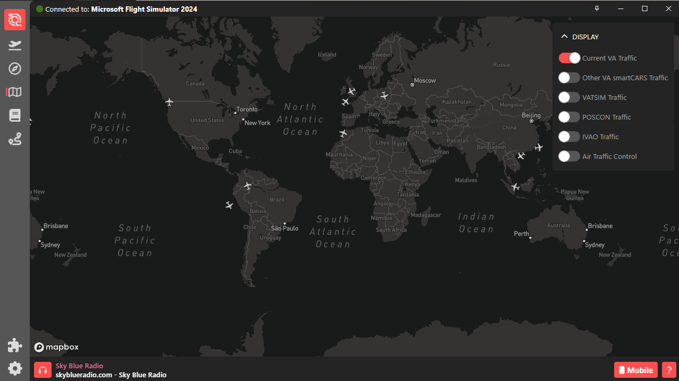Select the aircraft over northwestern South America
The image size is (679, 381).
tap(247, 185)
